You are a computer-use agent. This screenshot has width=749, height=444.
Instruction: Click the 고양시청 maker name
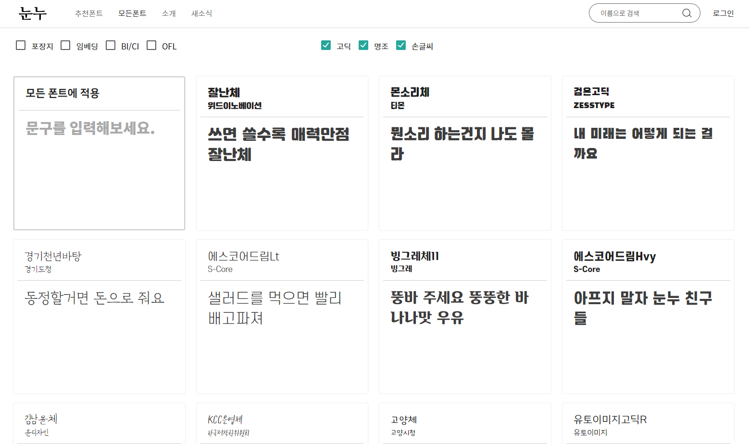pyautogui.click(x=403, y=432)
